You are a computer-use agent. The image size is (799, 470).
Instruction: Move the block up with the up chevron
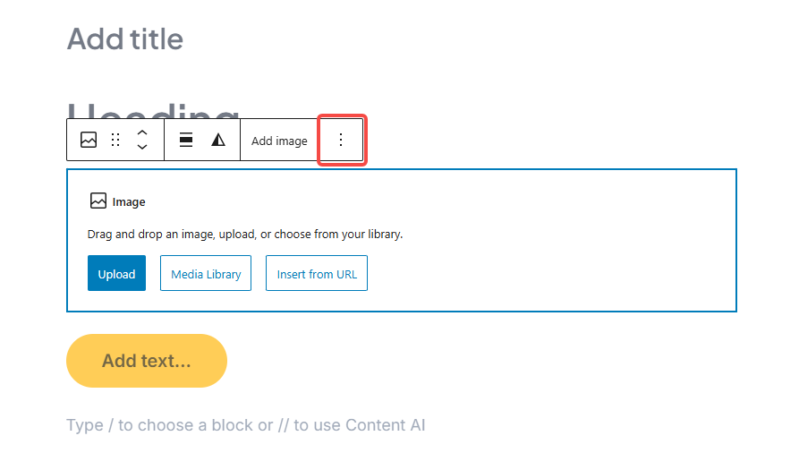pyautogui.click(x=142, y=132)
